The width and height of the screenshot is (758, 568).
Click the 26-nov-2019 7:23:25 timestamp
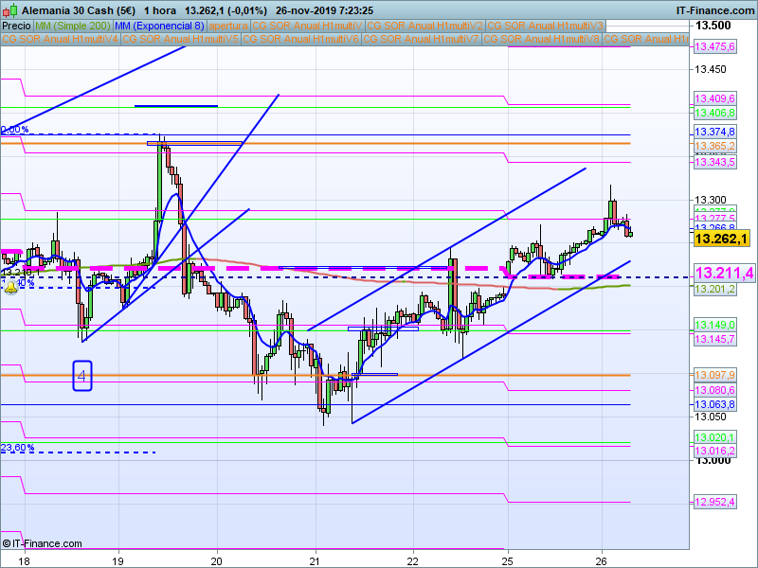pyautogui.click(x=324, y=10)
